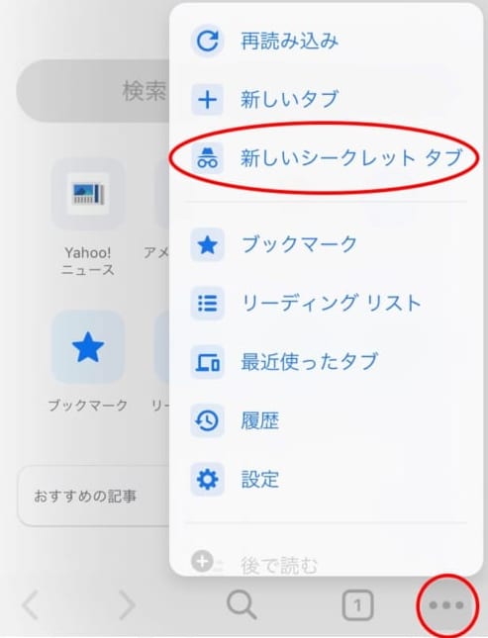Open the Yahoo! ニュース shortcut tile
The width and height of the screenshot is (488, 638).
click(87, 217)
